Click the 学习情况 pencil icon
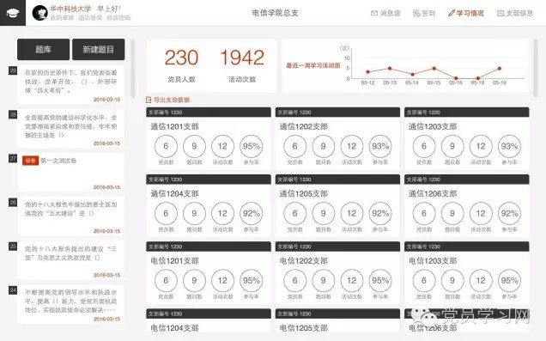 452,13
